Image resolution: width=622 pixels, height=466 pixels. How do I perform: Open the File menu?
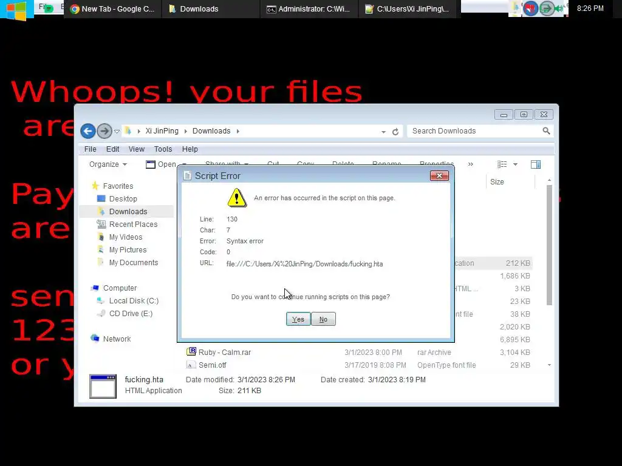tap(90, 149)
